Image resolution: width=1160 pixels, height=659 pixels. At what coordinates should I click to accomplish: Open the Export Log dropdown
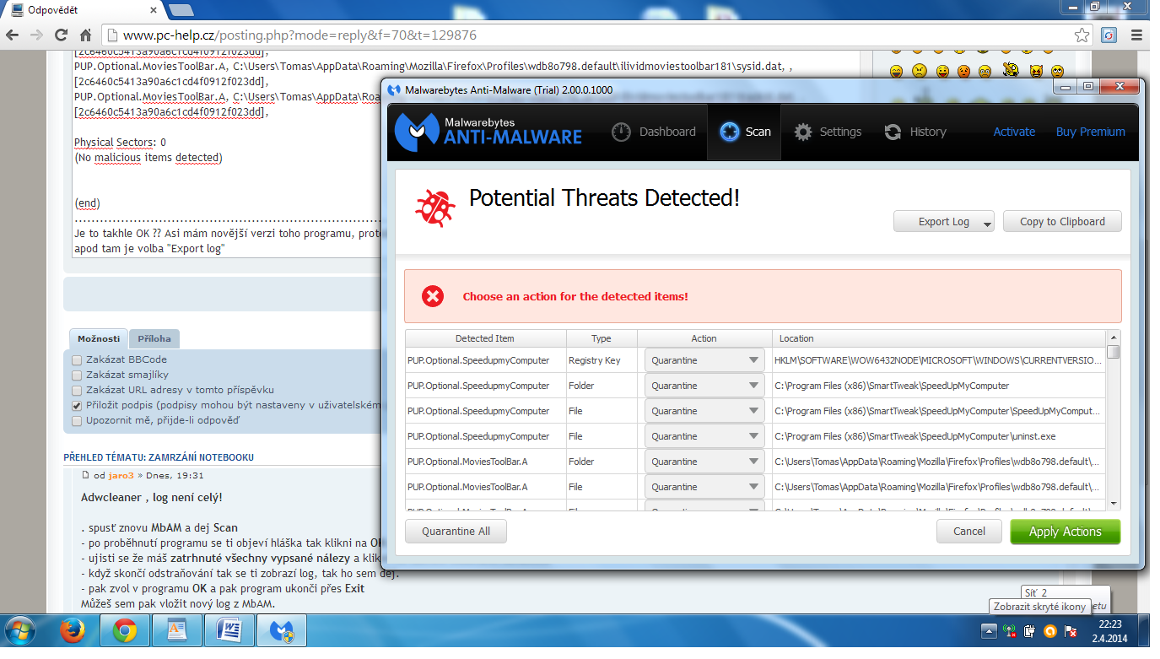944,222
